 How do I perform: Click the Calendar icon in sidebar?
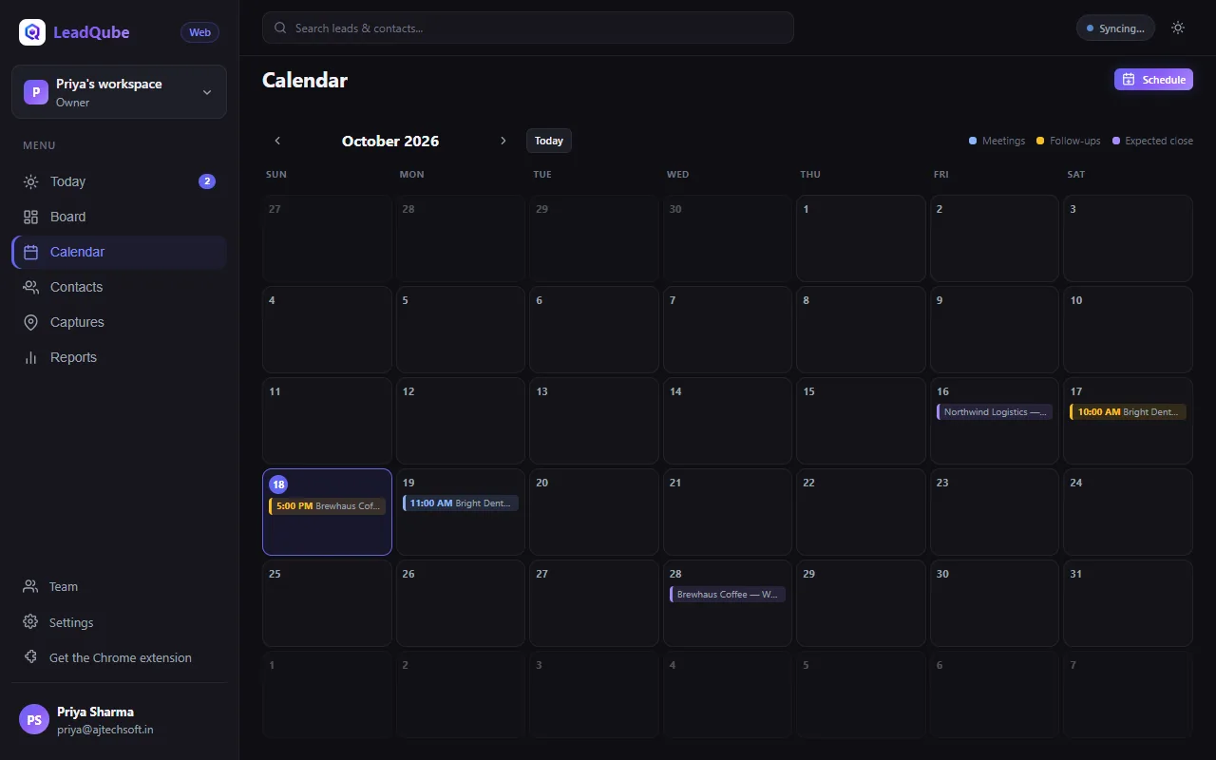point(31,252)
